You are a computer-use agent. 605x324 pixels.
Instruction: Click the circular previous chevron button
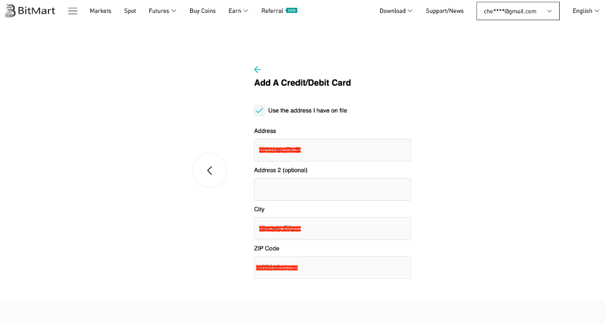pyautogui.click(x=209, y=170)
